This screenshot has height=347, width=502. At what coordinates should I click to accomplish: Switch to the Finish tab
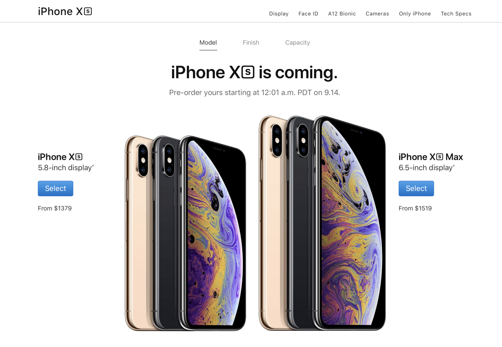click(x=251, y=43)
